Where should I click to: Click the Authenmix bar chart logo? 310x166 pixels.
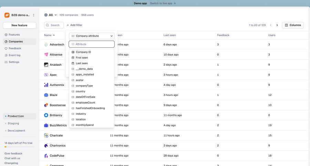click(x=46, y=85)
